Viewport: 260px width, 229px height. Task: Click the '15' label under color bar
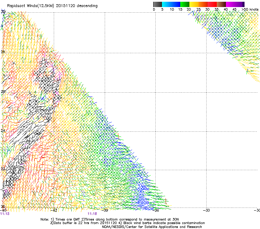180,10
